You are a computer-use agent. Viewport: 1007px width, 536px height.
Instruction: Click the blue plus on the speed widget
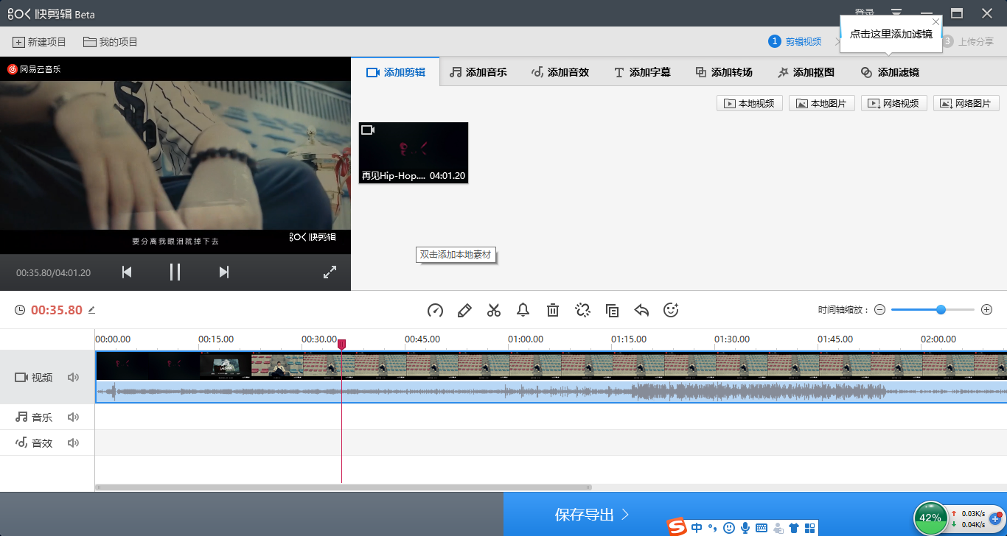pyautogui.click(x=994, y=518)
